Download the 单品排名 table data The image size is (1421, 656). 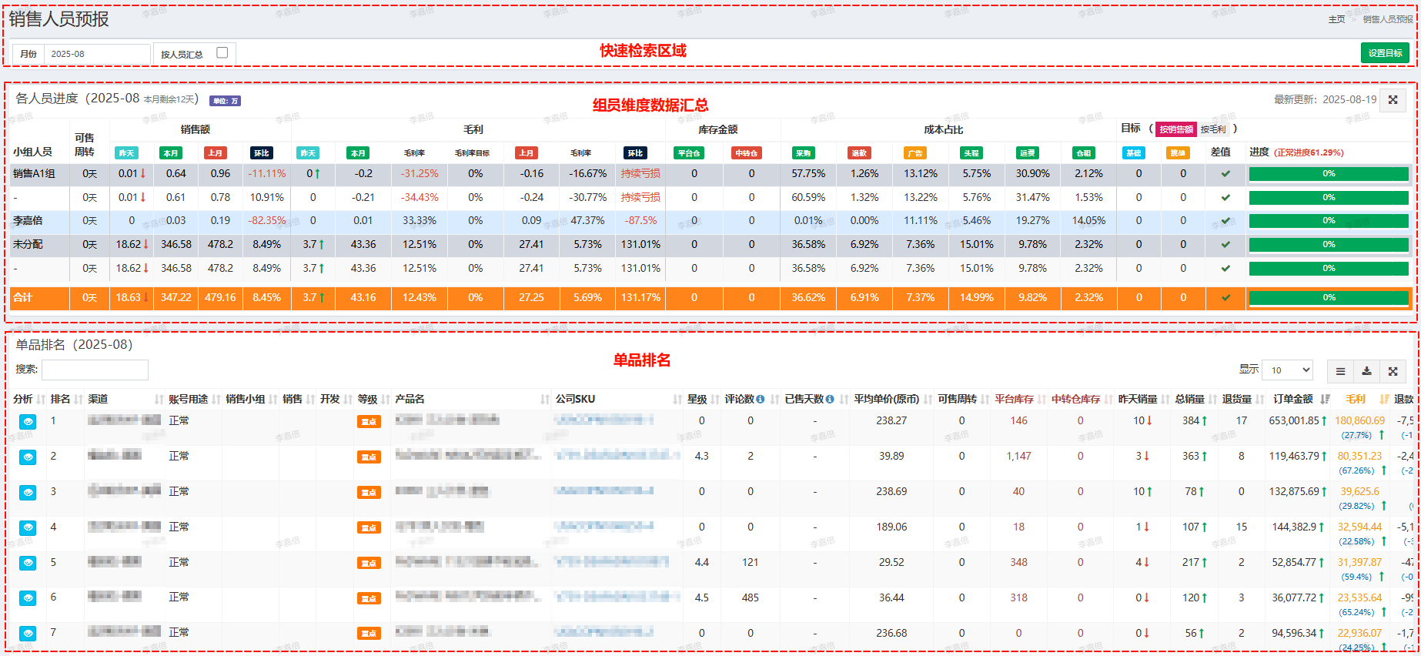point(1366,371)
